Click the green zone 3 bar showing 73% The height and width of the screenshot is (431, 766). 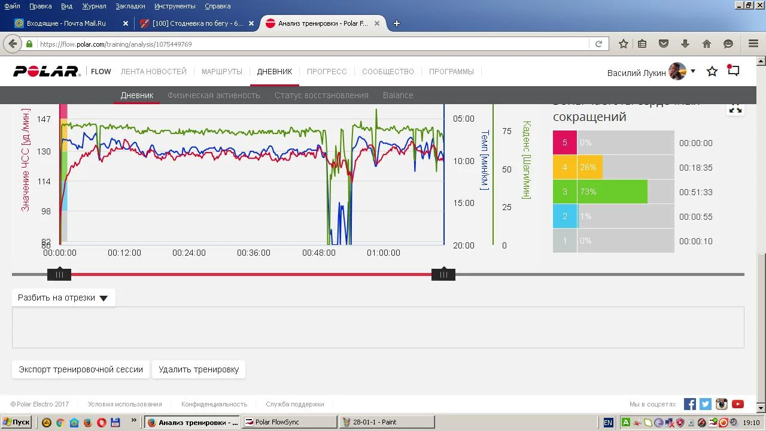(x=612, y=192)
